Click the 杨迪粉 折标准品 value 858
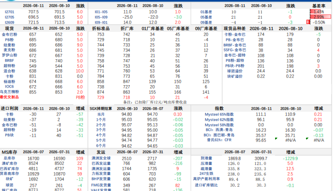Image resolution: width=333 pixels, height=191 pixels. 100,82
